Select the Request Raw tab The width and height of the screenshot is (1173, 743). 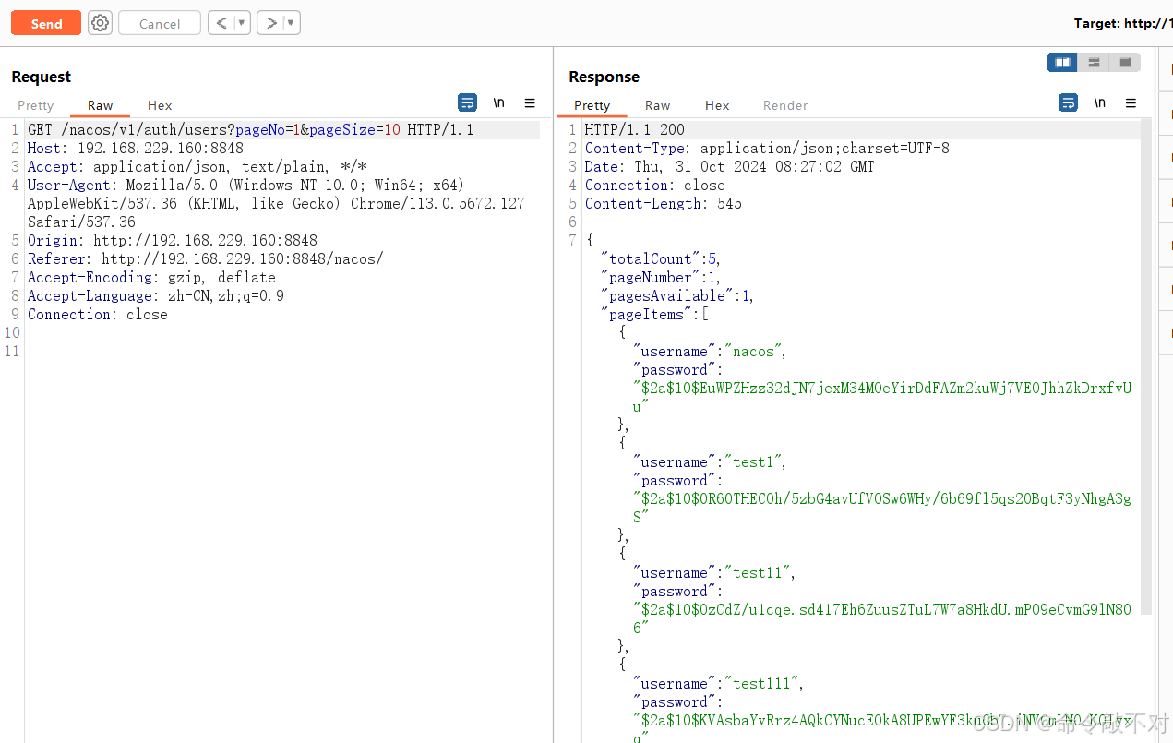[101, 105]
